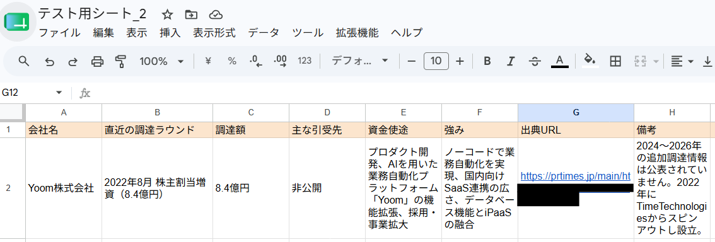
Task: Click the font size field
Action: point(436,61)
